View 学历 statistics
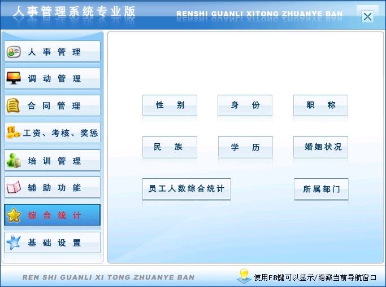The image size is (386, 287). tap(245, 147)
